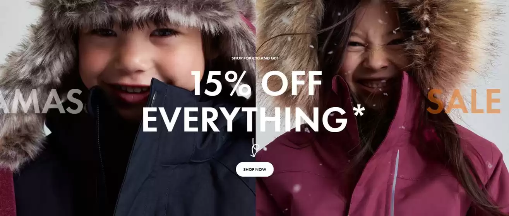The image size is (509, 216).
Task: Click the asterisk after EVERYTHING
Action: pyautogui.click(x=359, y=111)
